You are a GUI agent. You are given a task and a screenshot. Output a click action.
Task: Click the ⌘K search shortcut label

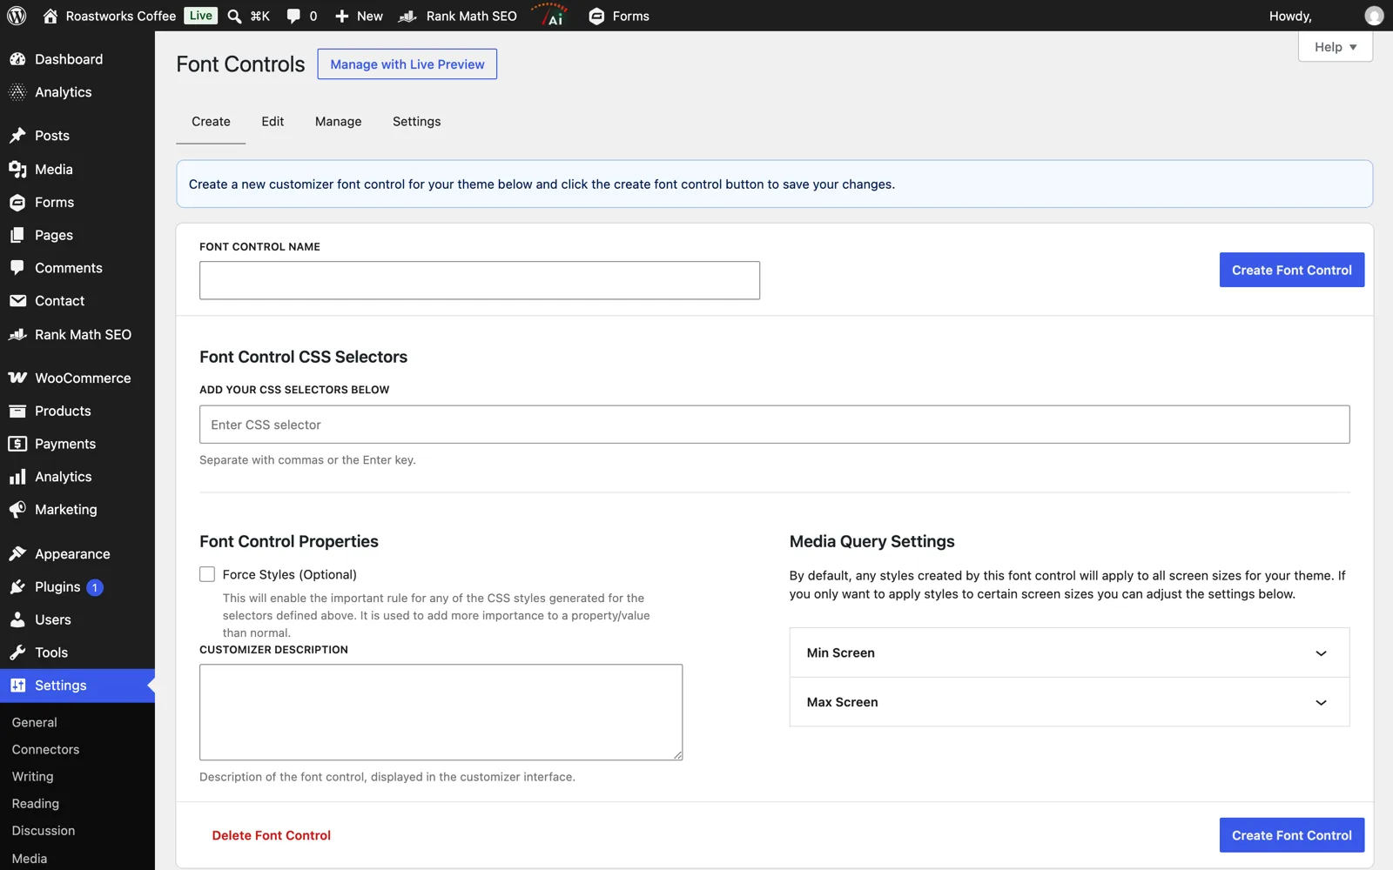(260, 16)
